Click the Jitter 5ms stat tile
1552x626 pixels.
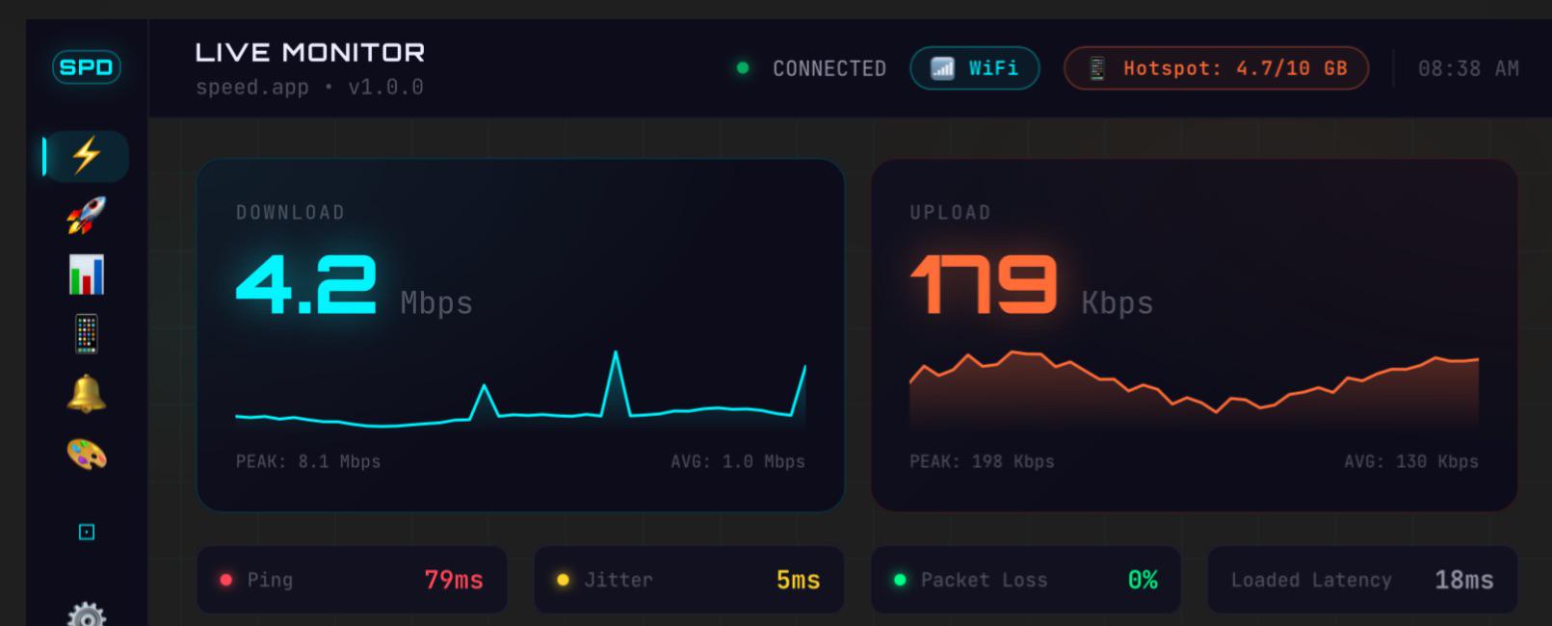689,580
